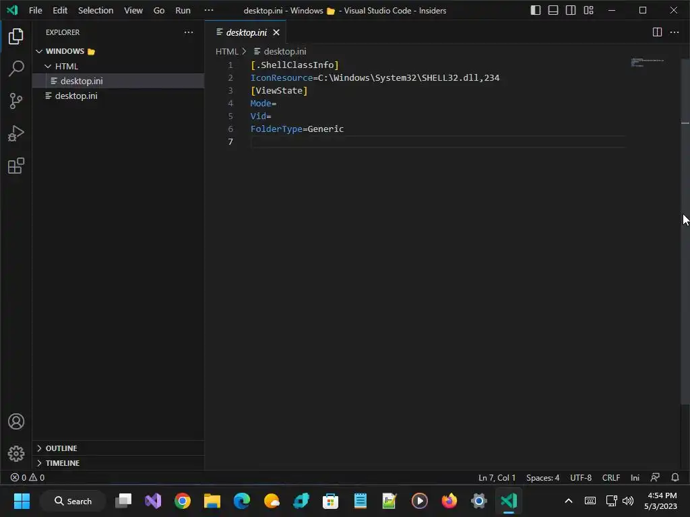Open the View menu
Image resolution: width=690 pixels, height=517 pixels.
tap(133, 10)
